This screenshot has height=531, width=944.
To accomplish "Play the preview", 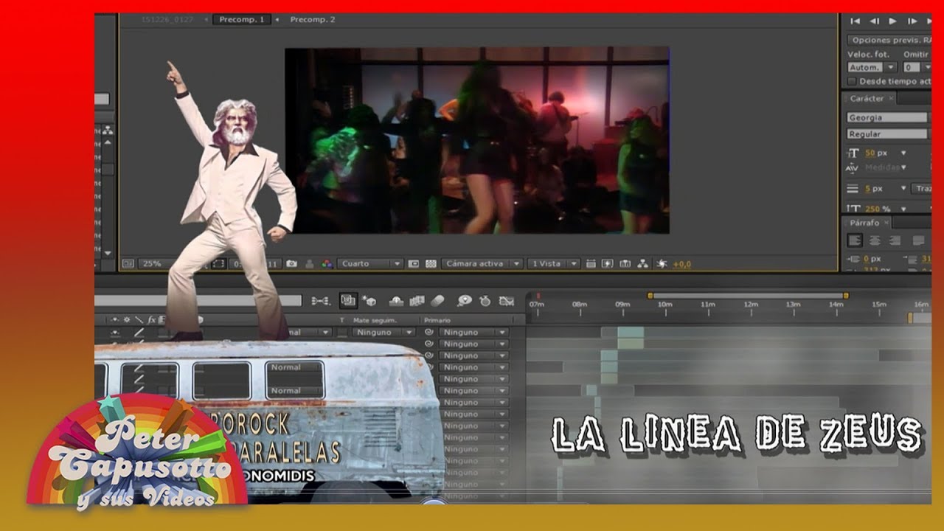I will click(x=893, y=21).
